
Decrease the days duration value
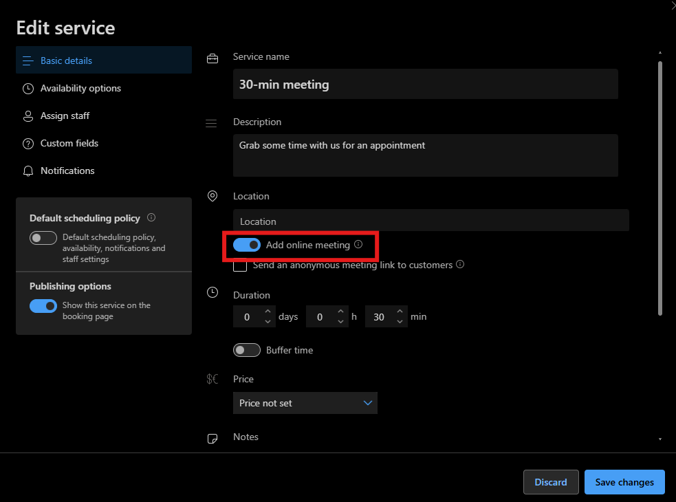pos(268,322)
